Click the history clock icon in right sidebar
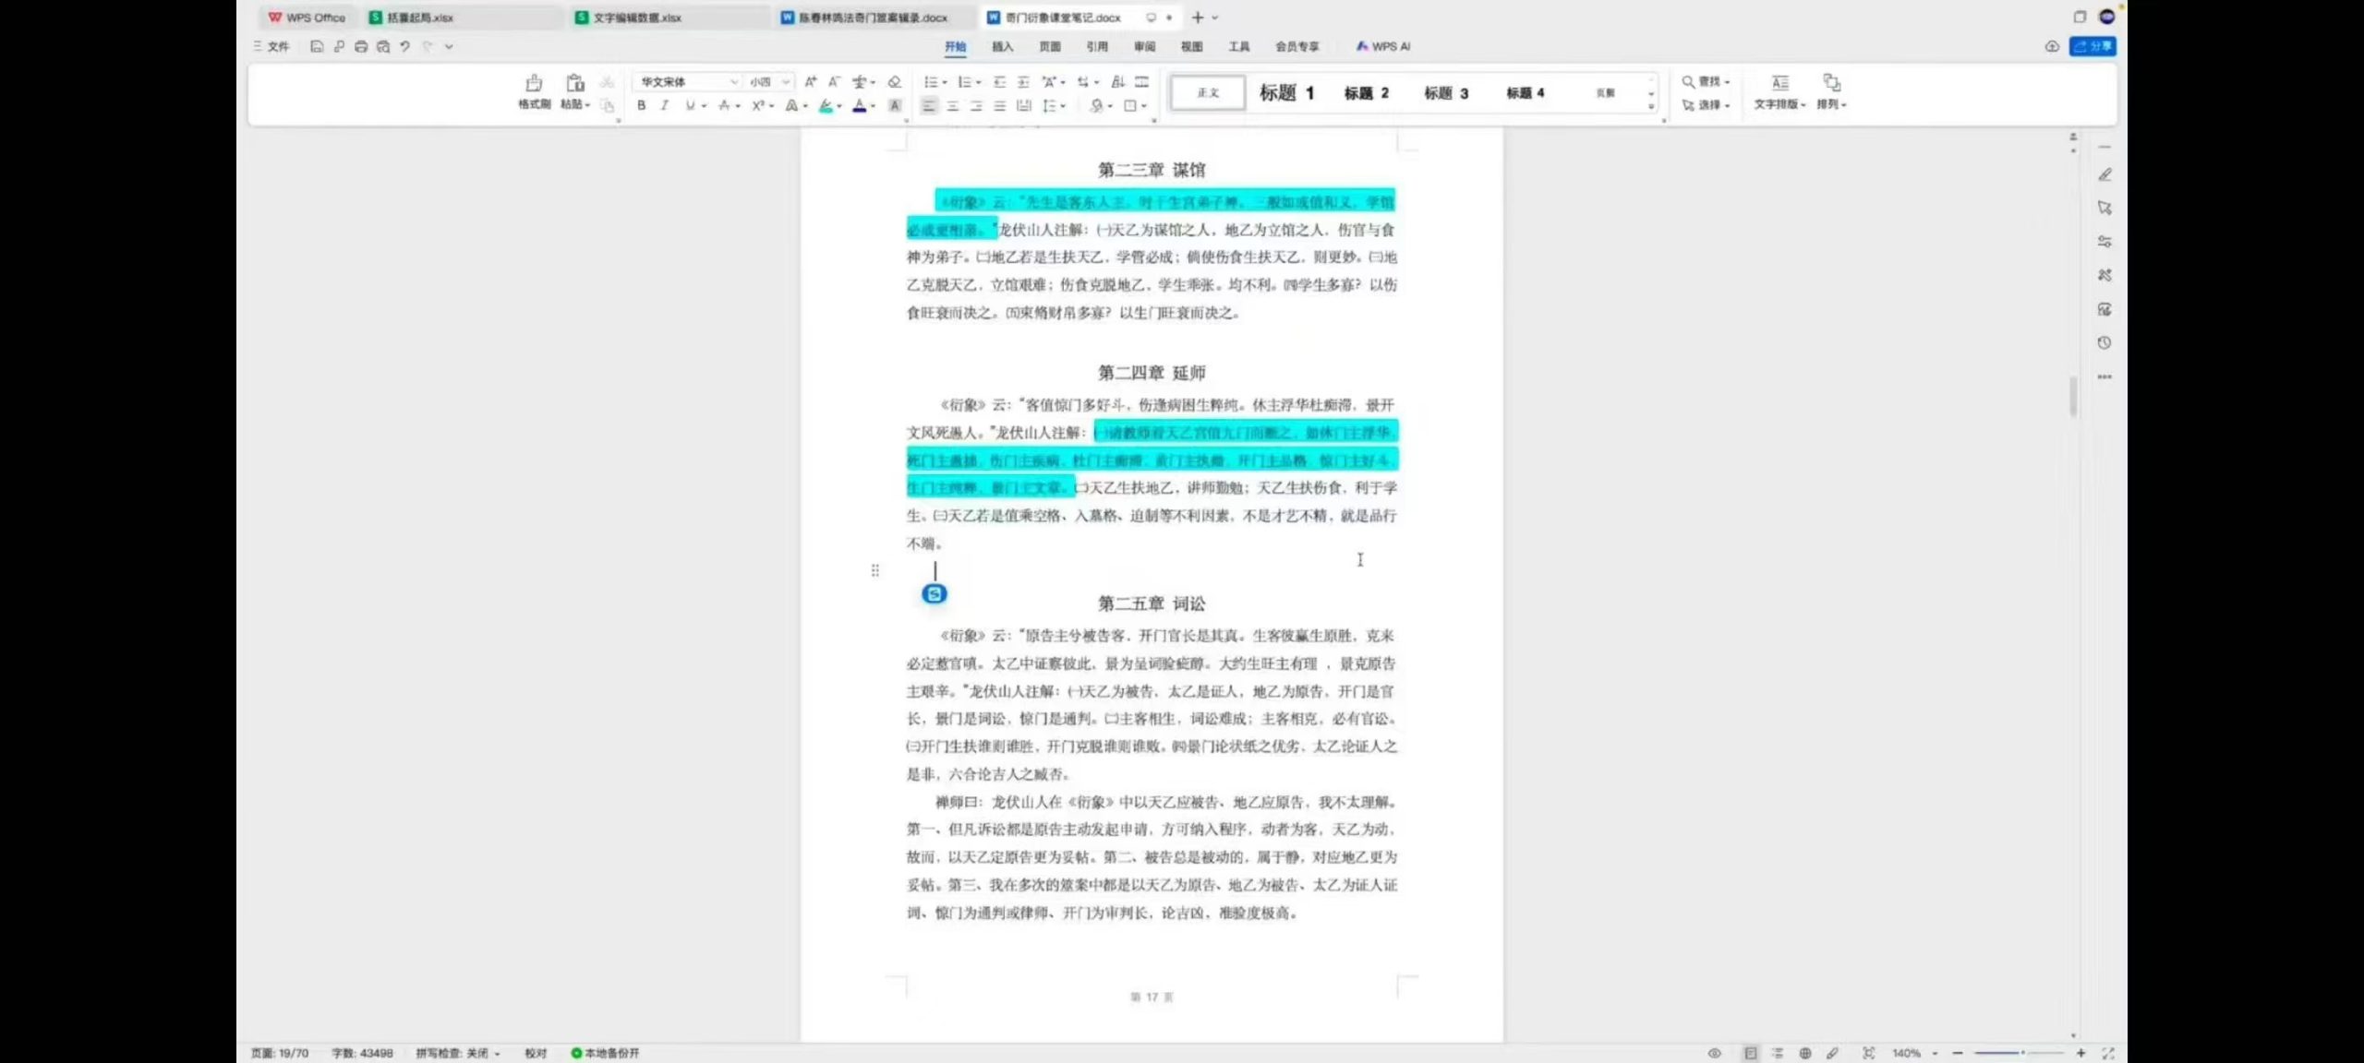 click(x=2105, y=343)
